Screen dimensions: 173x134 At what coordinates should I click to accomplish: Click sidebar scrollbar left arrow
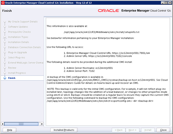[2, 124]
